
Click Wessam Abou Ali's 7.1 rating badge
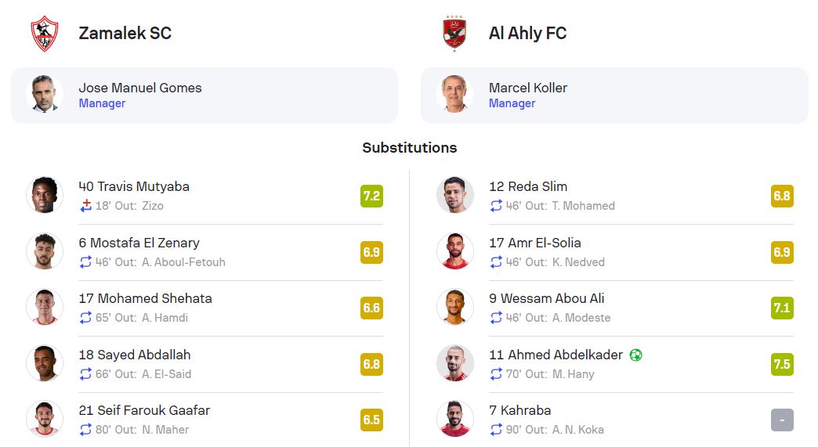click(782, 308)
